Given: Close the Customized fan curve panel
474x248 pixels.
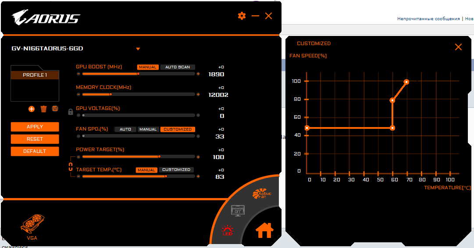Looking at the screenshot, I should point(458,47).
